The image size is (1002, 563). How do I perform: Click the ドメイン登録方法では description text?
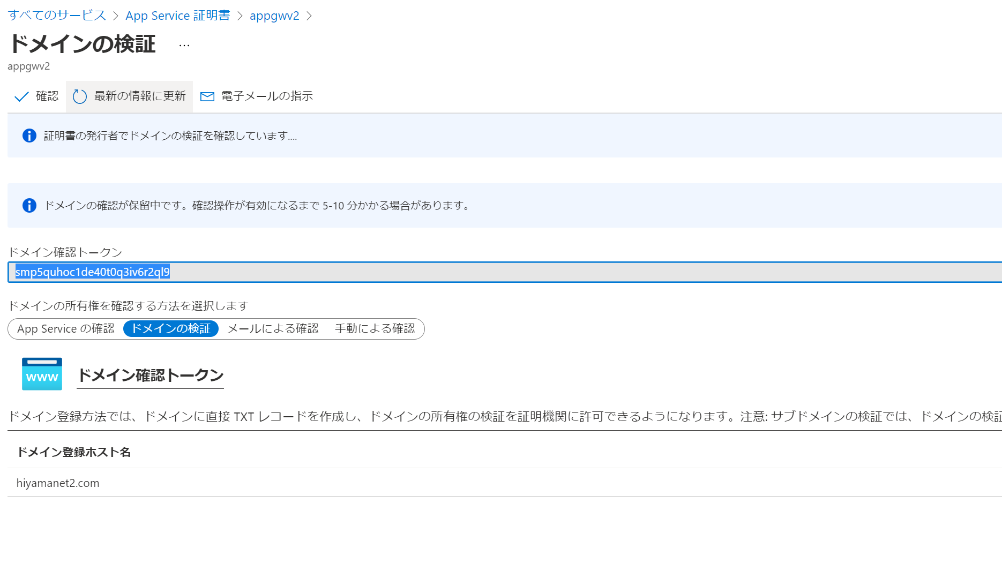point(505,416)
